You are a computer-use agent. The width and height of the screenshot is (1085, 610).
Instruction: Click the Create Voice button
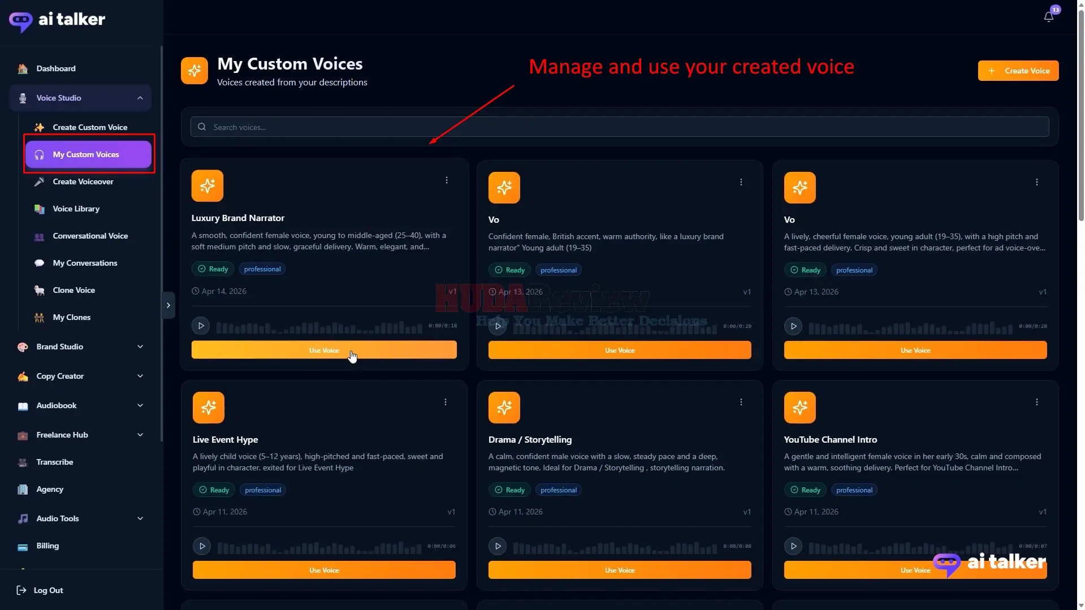click(1018, 71)
